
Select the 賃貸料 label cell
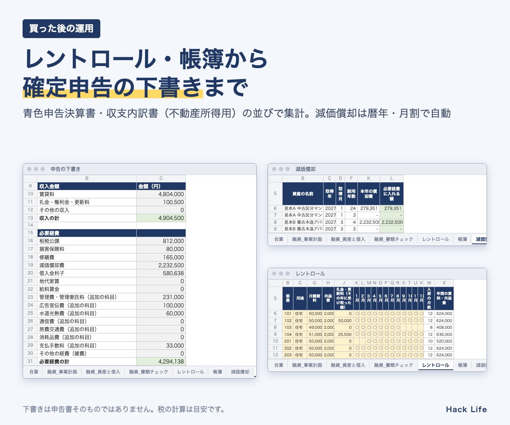pos(87,194)
